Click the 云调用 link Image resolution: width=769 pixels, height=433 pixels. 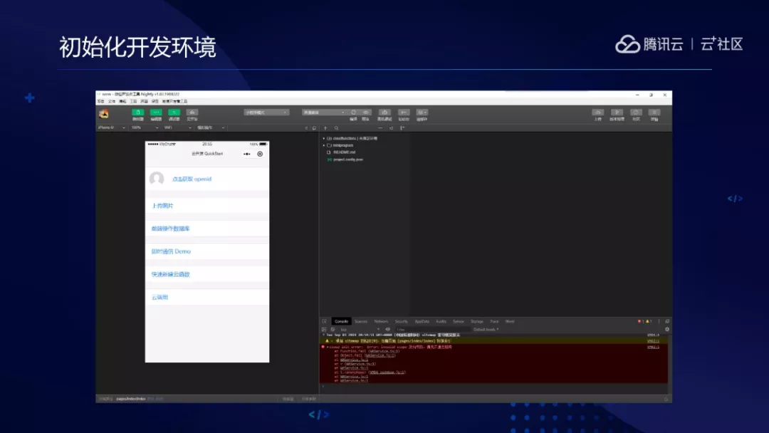coord(160,297)
